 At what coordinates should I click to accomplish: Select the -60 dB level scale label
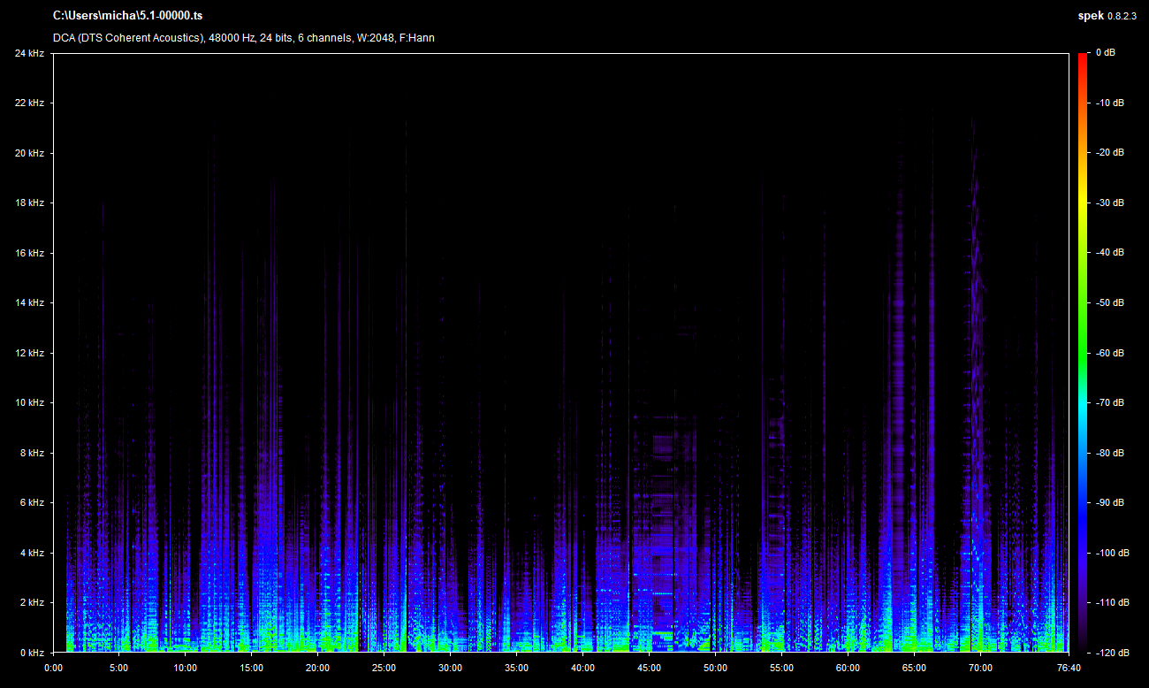[1110, 353]
